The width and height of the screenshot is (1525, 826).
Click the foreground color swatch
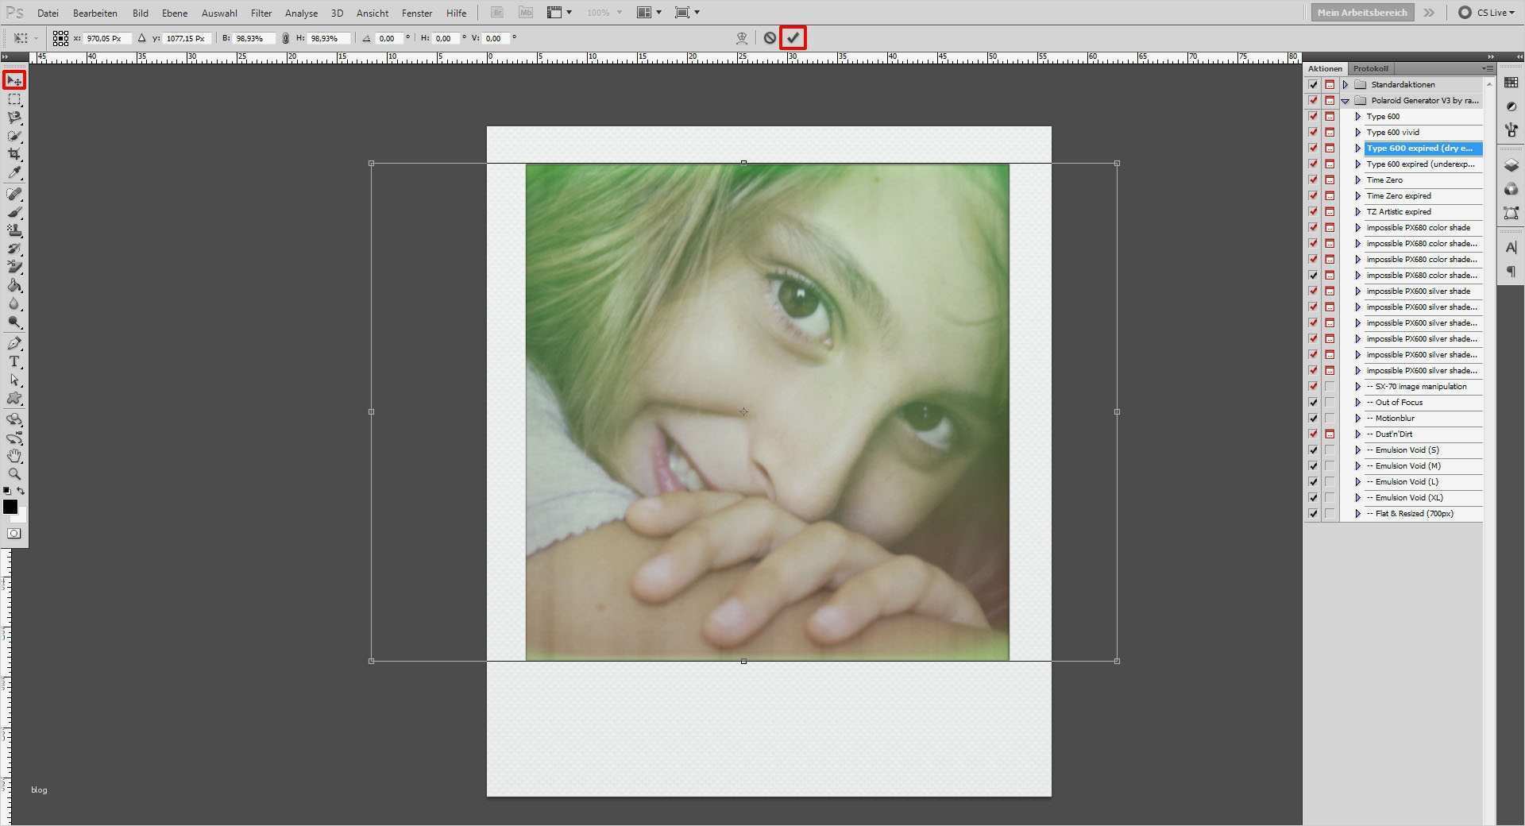point(11,507)
